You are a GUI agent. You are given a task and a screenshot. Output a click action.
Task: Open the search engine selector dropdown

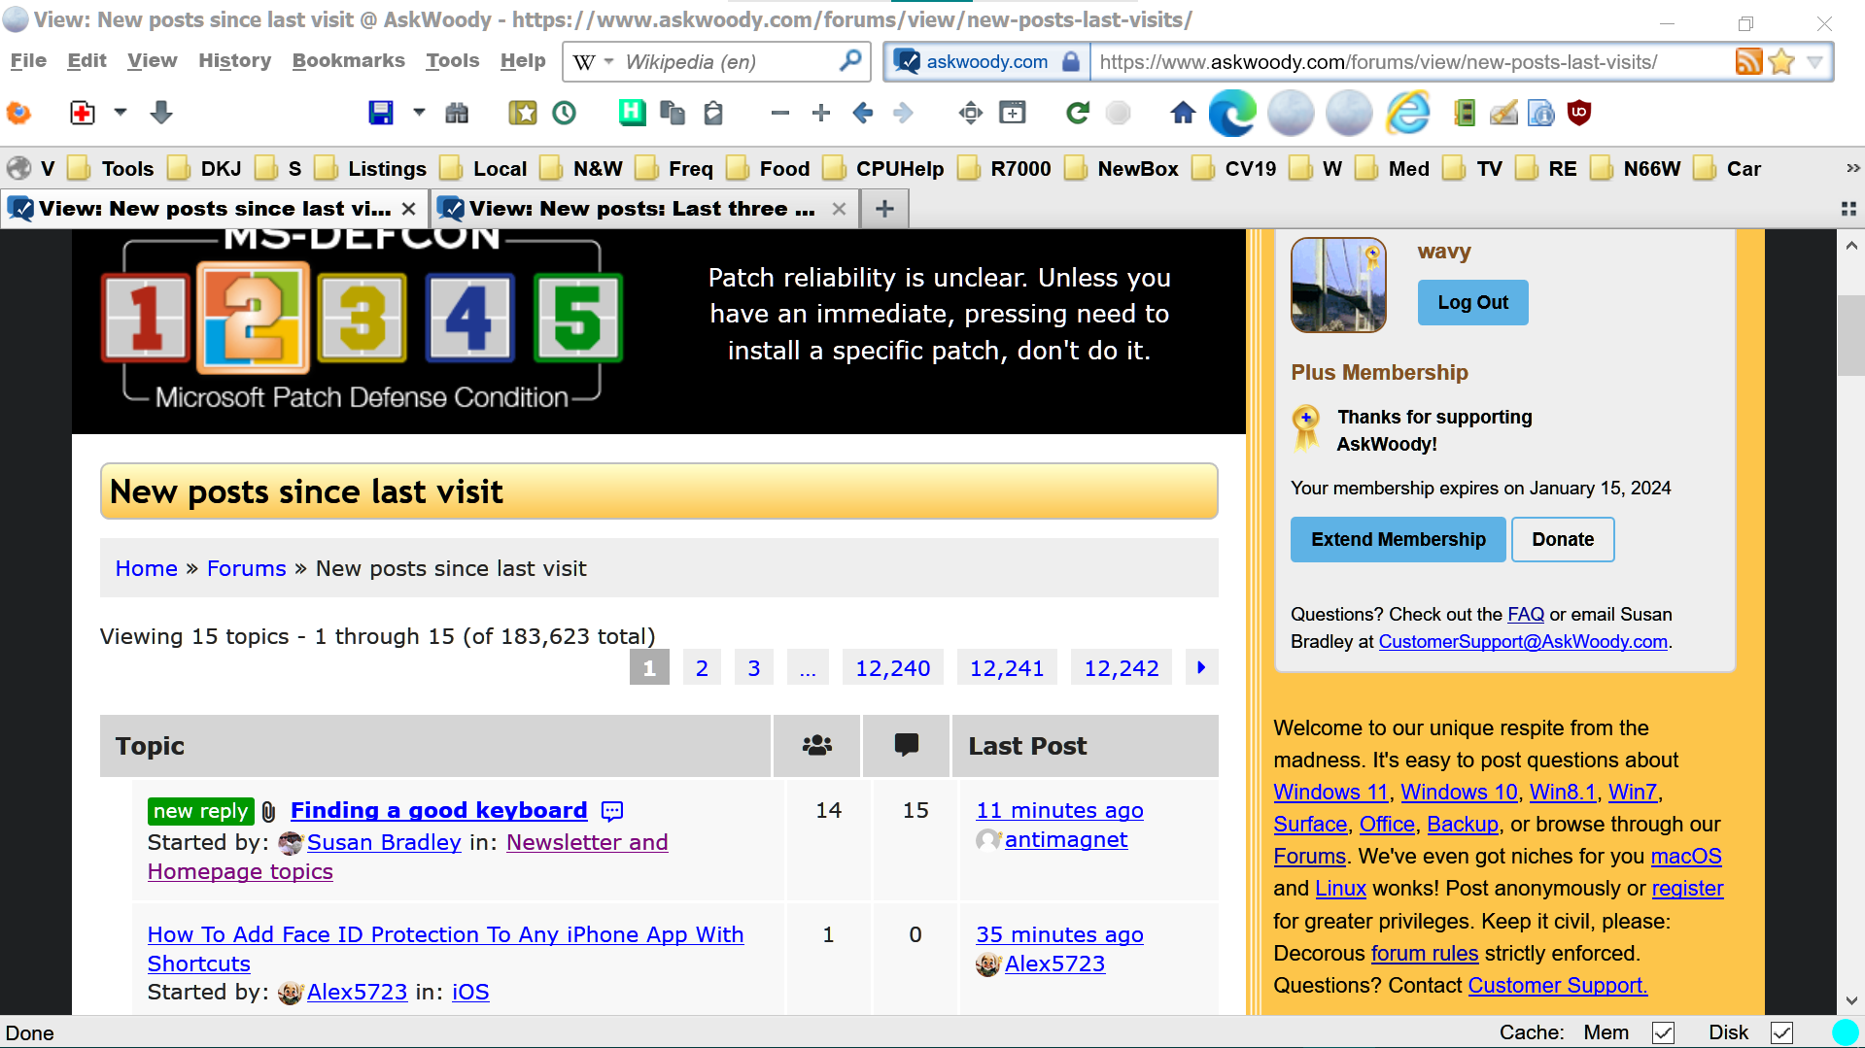click(592, 62)
